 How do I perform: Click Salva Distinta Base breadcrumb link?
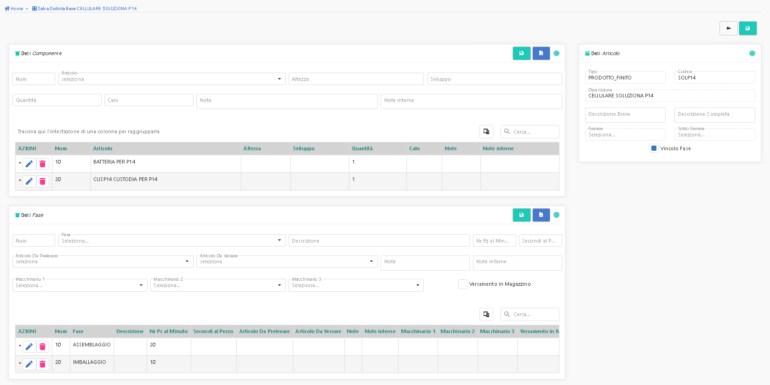point(86,9)
